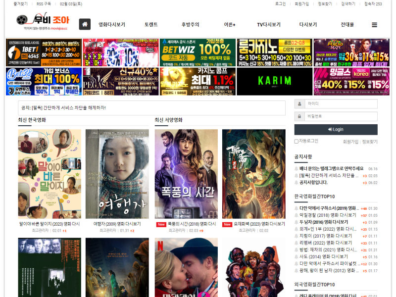Click the home icon in navigation bar
Viewport: 396px width, 297px height.
[x=85, y=24]
